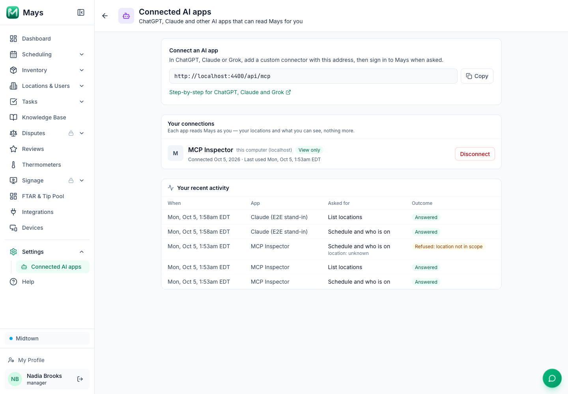
Task: Click the Signage lock icon
Action: tap(71, 180)
